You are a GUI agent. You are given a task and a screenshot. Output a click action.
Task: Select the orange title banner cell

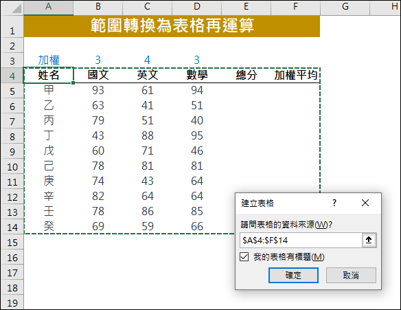(x=172, y=26)
